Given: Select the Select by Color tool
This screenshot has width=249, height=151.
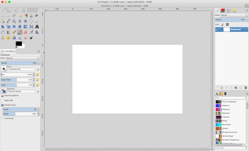Looking at the screenshot, I should (26, 16).
